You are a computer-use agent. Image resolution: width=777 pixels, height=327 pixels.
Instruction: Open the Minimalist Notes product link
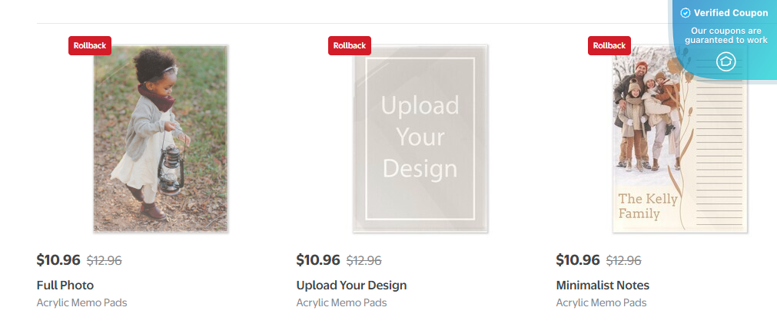pos(603,286)
